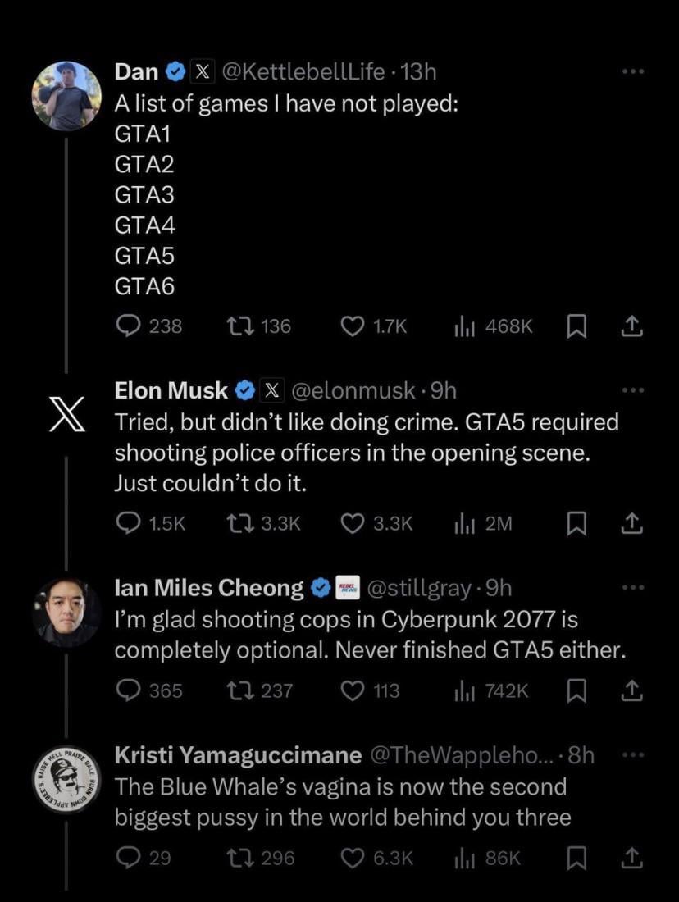Like Elon Musk's reply about GTA5
Viewport: 679px width, 902px height.
[352, 523]
